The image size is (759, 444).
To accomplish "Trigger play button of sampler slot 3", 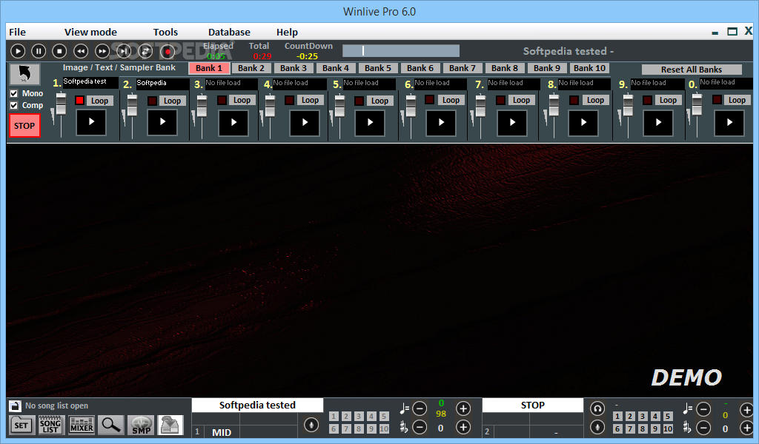I will (233, 123).
